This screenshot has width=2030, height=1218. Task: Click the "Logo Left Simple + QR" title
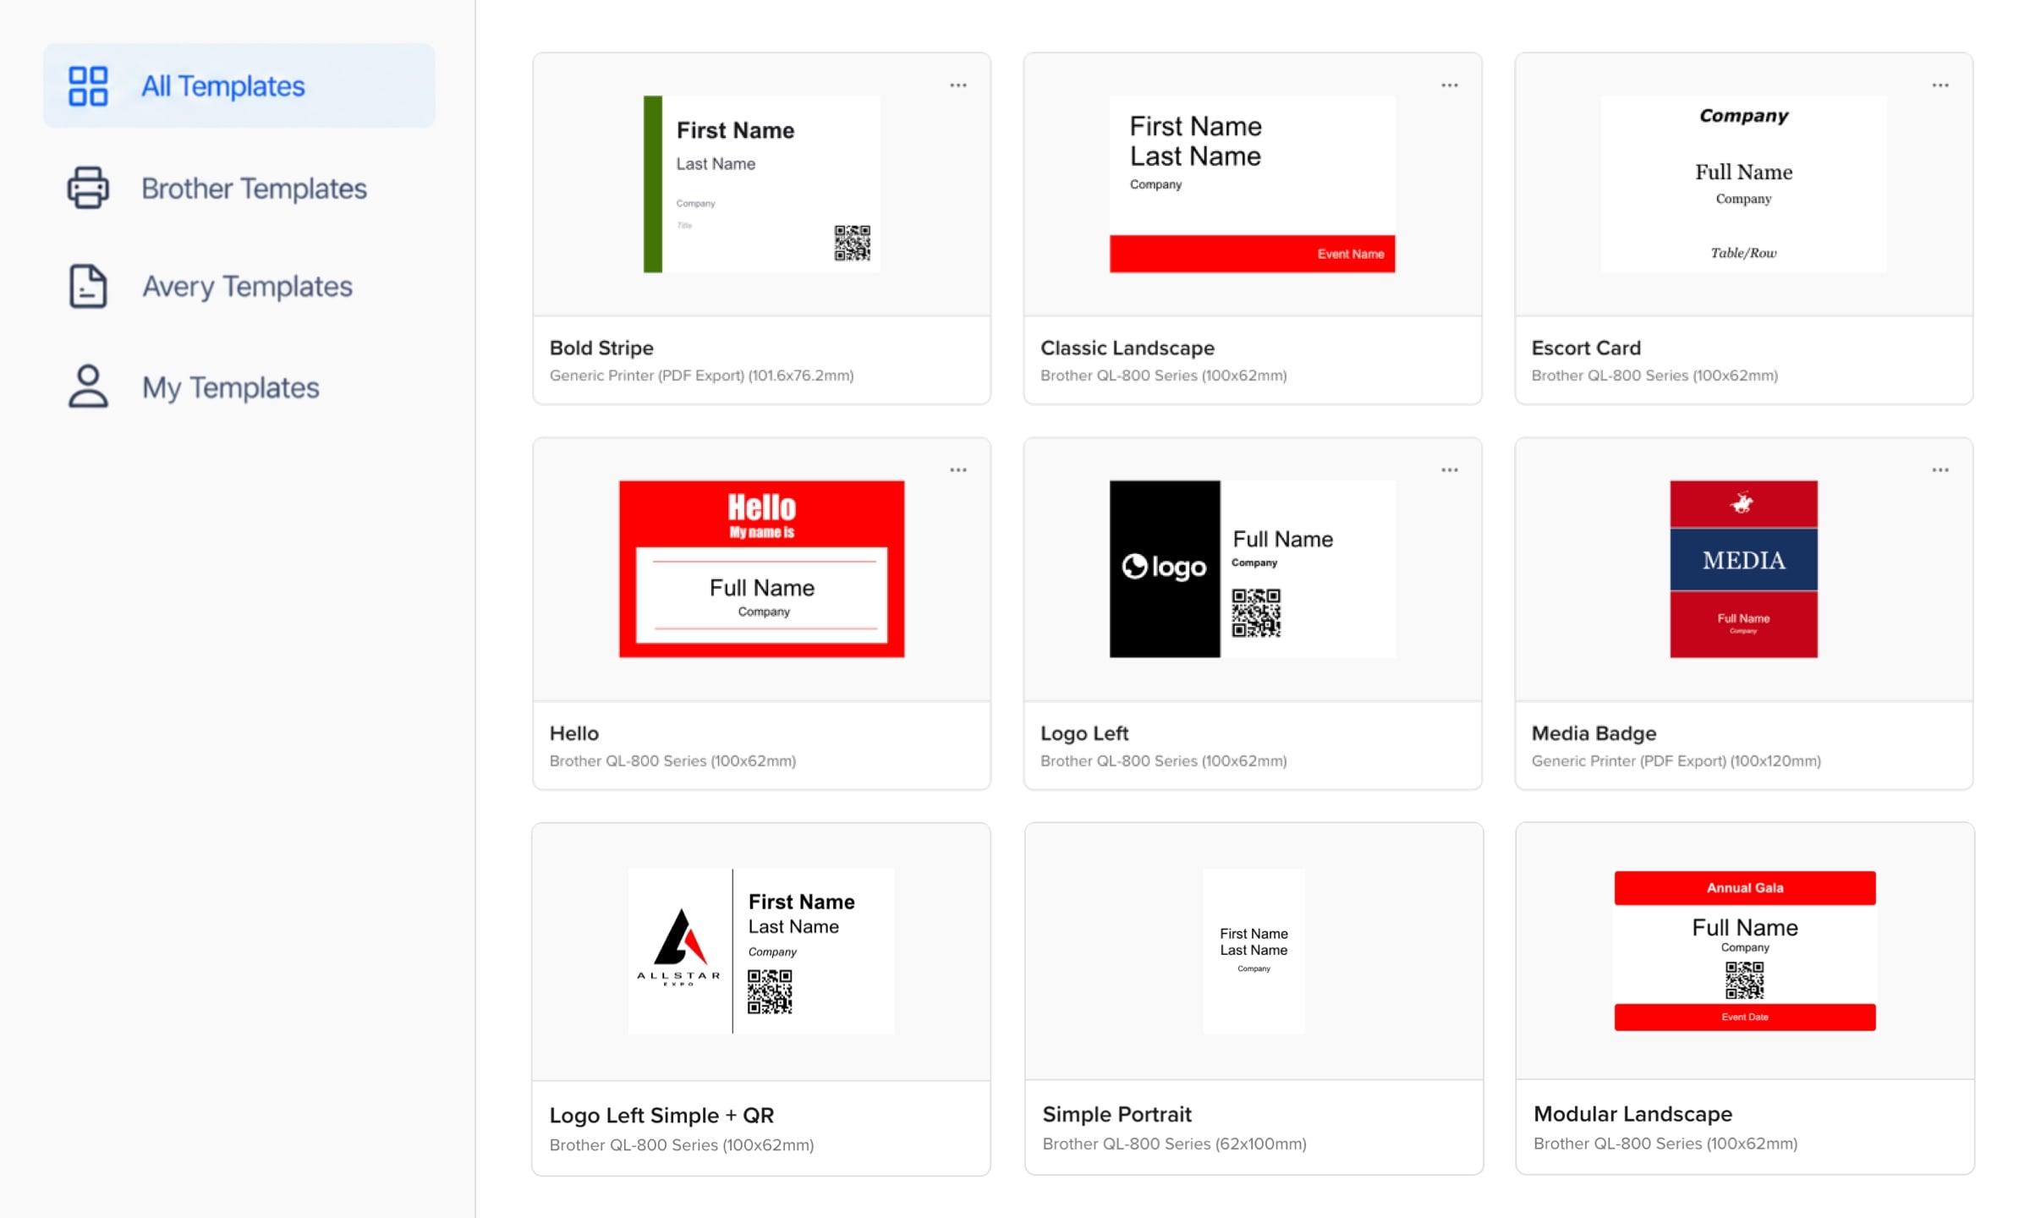pyautogui.click(x=661, y=1115)
